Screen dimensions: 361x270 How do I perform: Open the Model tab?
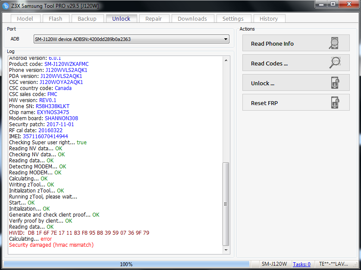point(25,19)
